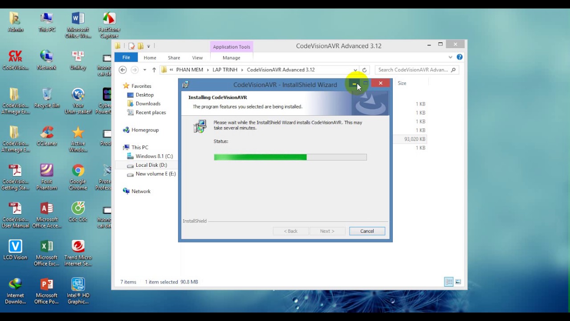Image resolution: width=570 pixels, height=321 pixels.
Task: Launch Your Uninstaller desktop shortcut
Action: point(78,101)
